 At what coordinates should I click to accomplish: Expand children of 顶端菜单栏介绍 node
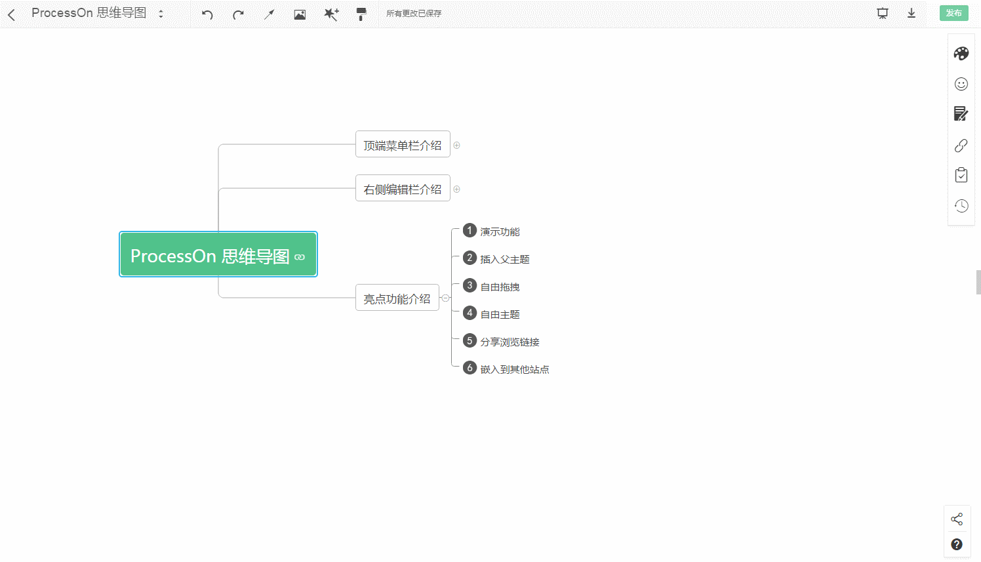pyautogui.click(x=457, y=145)
